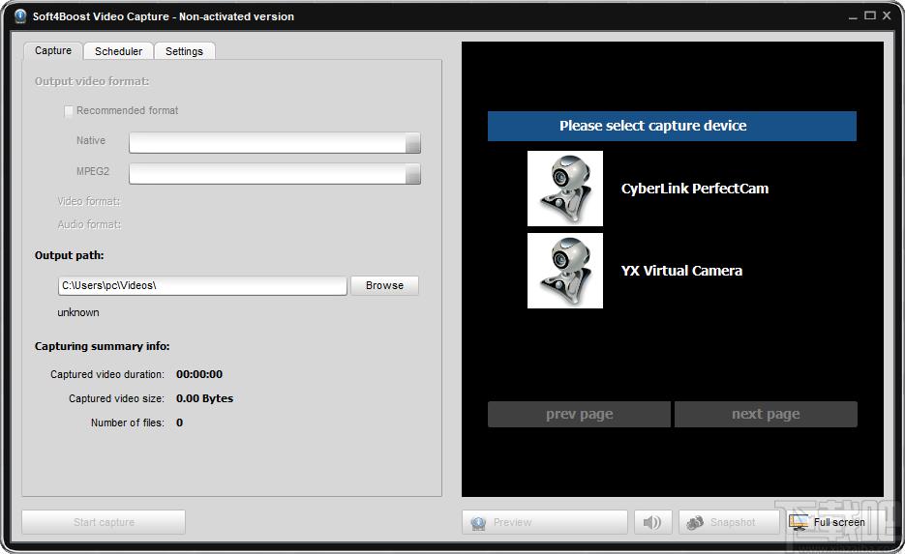Open the Settings tab
This screenshot has height=554, width=905.
(184, 51)
